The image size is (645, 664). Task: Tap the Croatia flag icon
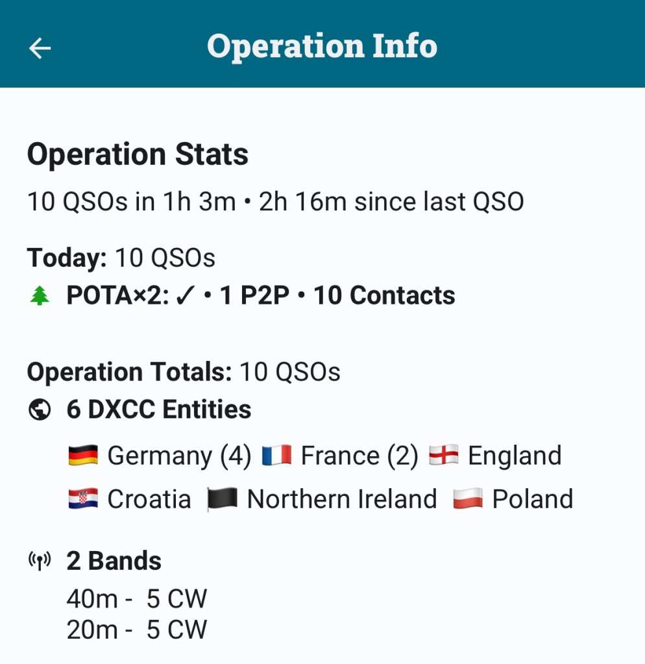pyautogui.click(x=82, y=499)
